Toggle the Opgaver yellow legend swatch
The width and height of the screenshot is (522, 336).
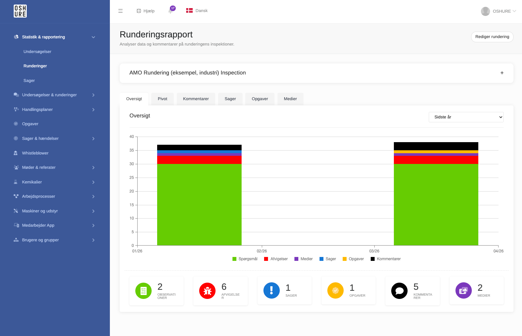345,259
